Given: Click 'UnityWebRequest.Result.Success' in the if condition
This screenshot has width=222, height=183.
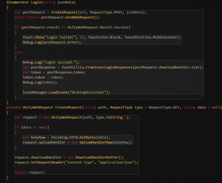Looking at the screenshot, I should tap(98, 27).
